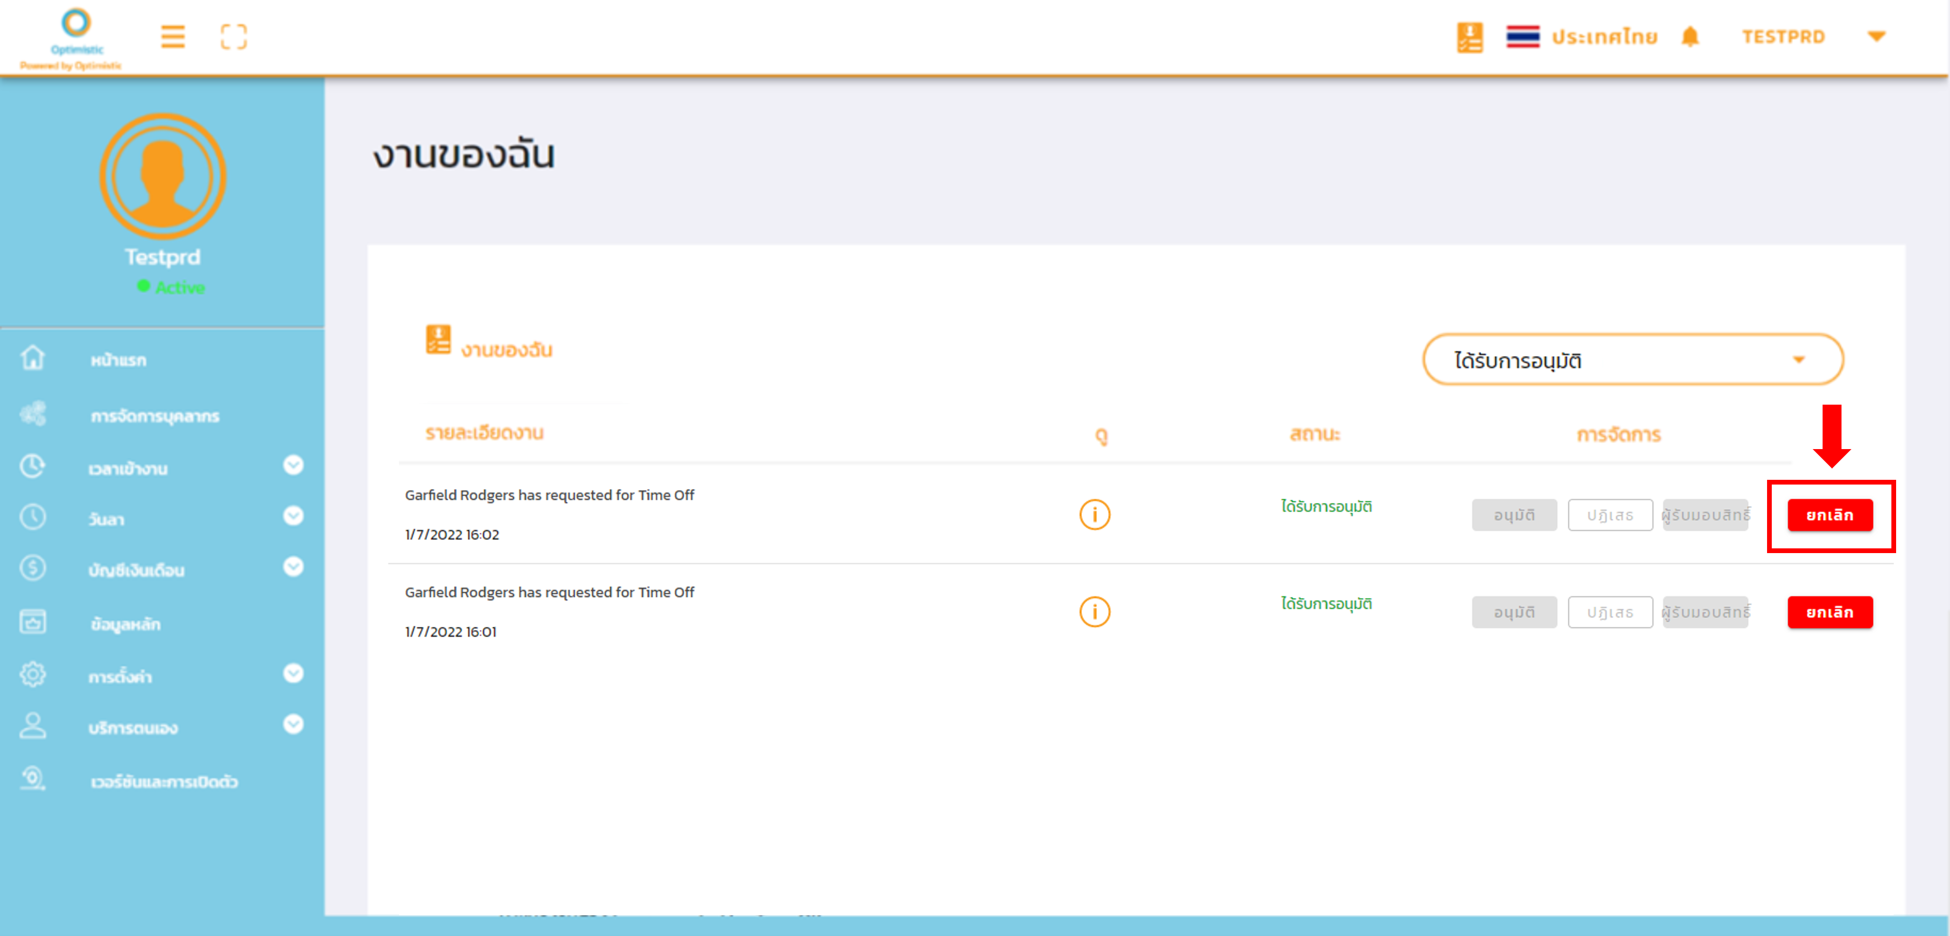Click reject button on first request
Screen dimensions: 1950x936
(1609, 515)
